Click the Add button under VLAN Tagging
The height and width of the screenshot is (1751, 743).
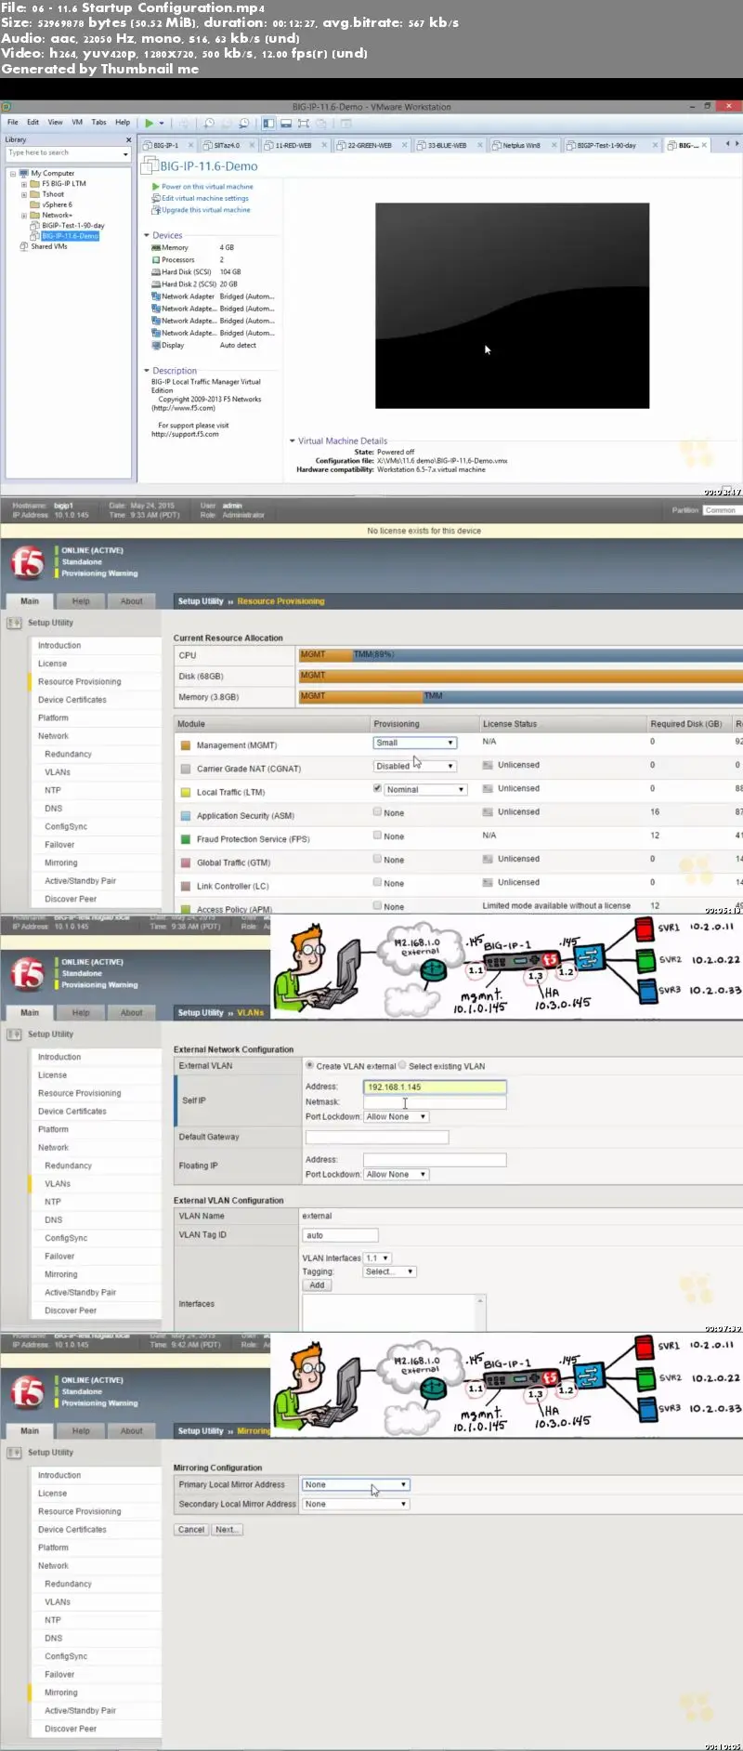click(317, 1285)
